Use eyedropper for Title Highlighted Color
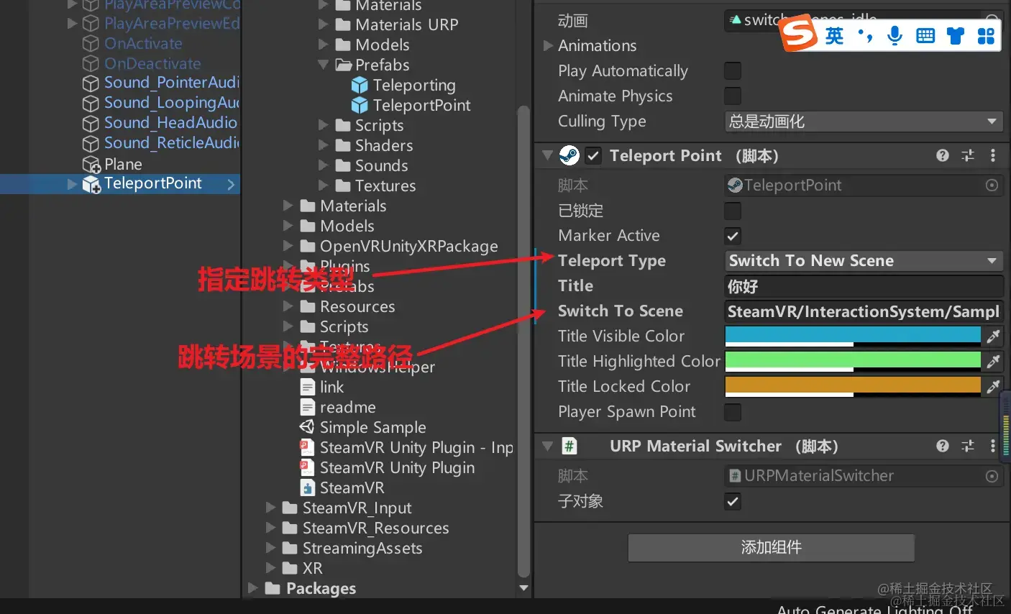Screen dimensions: 1011x614 (x=993, y=361)
